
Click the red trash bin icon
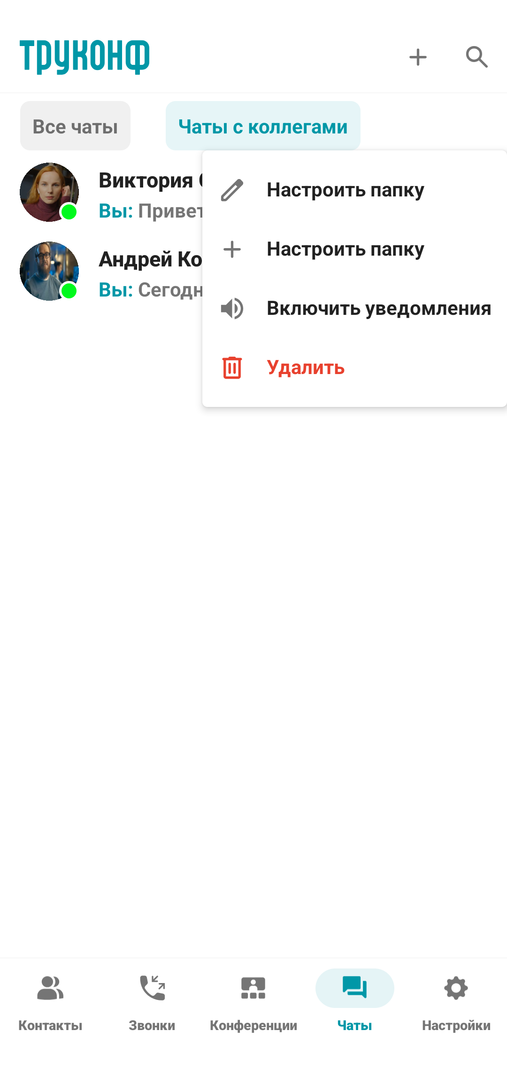pos(232,367)
